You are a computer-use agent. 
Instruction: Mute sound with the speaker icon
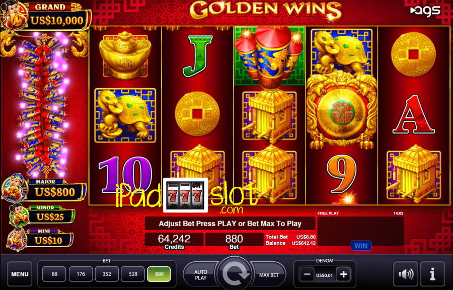click(x=406, y=274)
